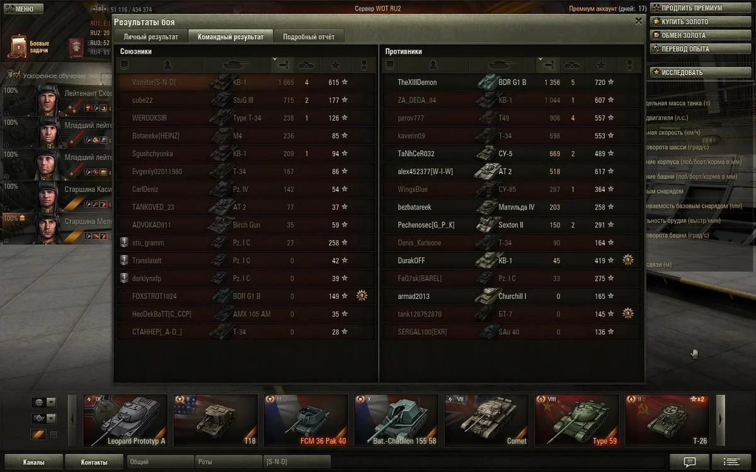The height and width of the screenshot is (472, 756).
Task: Select the Type 59 tank thumbnail
Action: tap(579, 420)
